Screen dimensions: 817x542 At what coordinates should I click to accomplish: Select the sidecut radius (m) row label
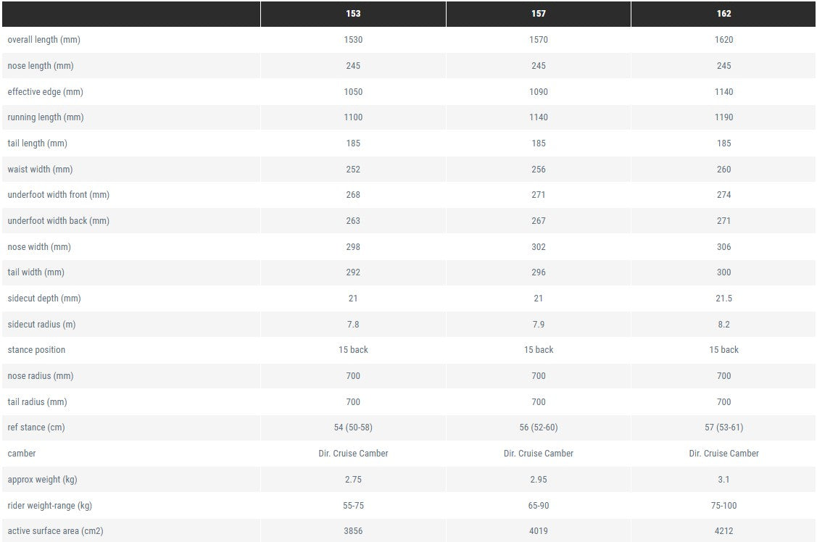point(42,325)
